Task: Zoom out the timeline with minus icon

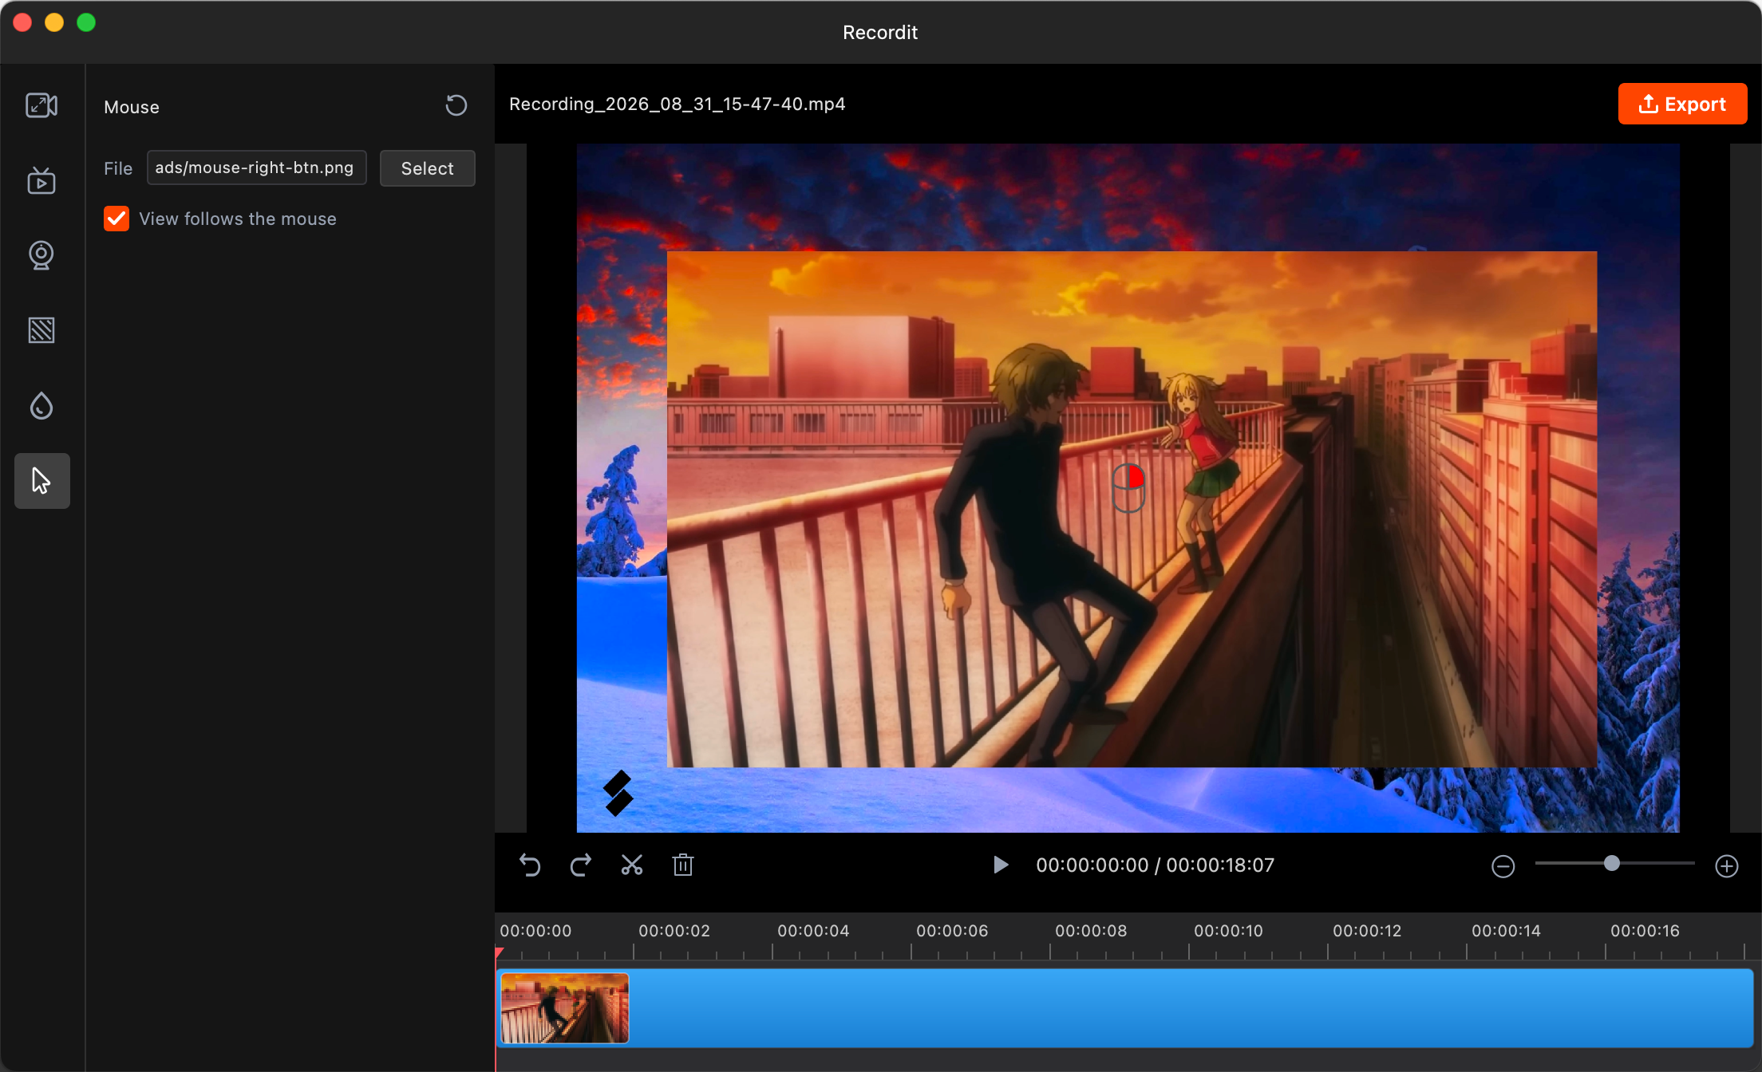Action: point(1503,866)
